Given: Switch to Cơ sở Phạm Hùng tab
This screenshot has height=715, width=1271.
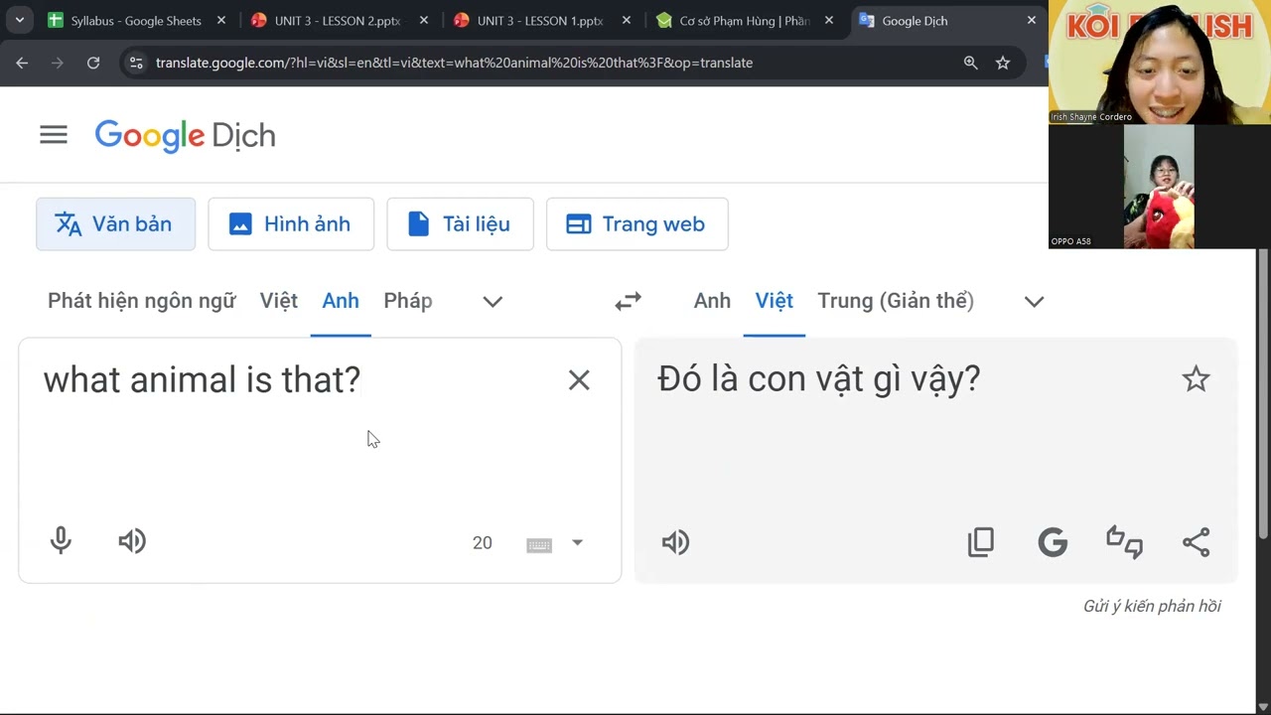Looking at the screenshot, I should tap(743, 21).
